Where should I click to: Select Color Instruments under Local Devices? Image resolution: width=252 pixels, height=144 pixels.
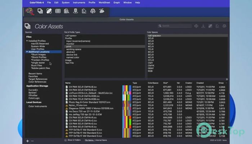[37, 106]
